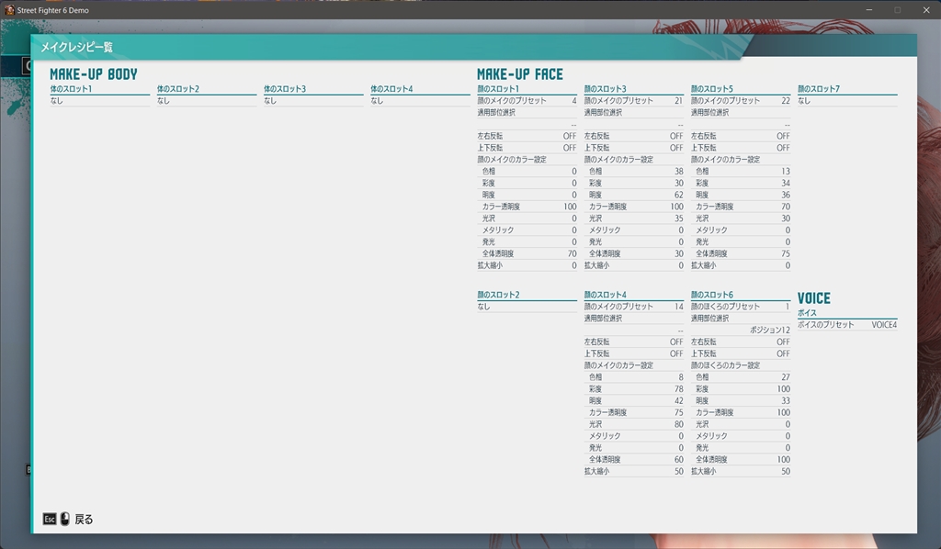Select the 体のスロット2 header
Image resolution: width=941 pixels, height=549 pixels.
click(x=178, y=89)
